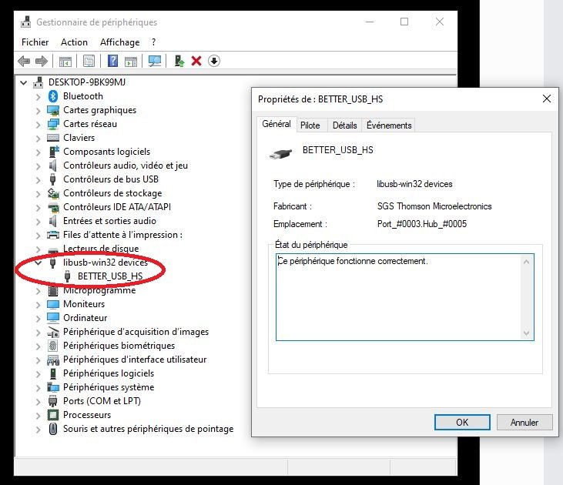Click the scan for hardware changes monitor icon

[155, 61]
